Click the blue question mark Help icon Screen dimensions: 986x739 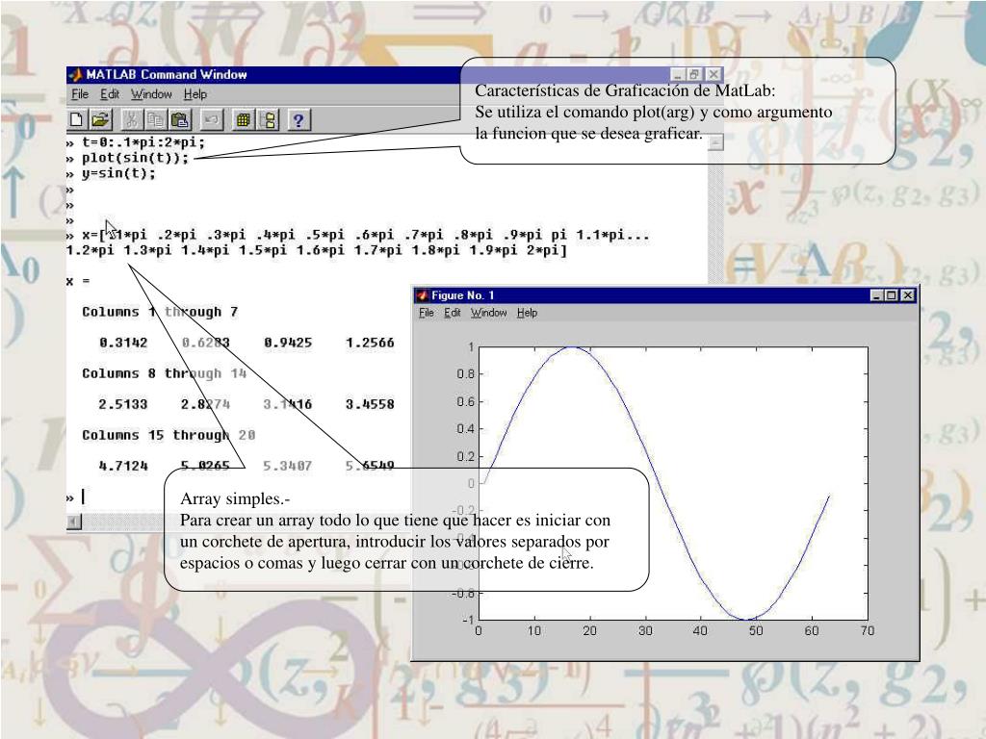point(298,119)
